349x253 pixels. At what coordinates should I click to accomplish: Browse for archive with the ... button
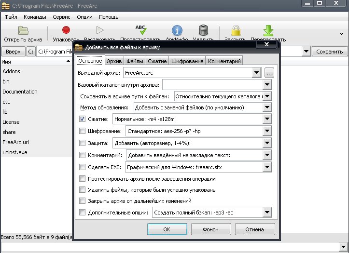click(x=269, y=73)
